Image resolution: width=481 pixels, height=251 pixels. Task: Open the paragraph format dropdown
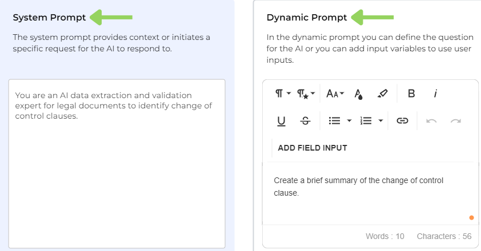[x=283, y=94]
